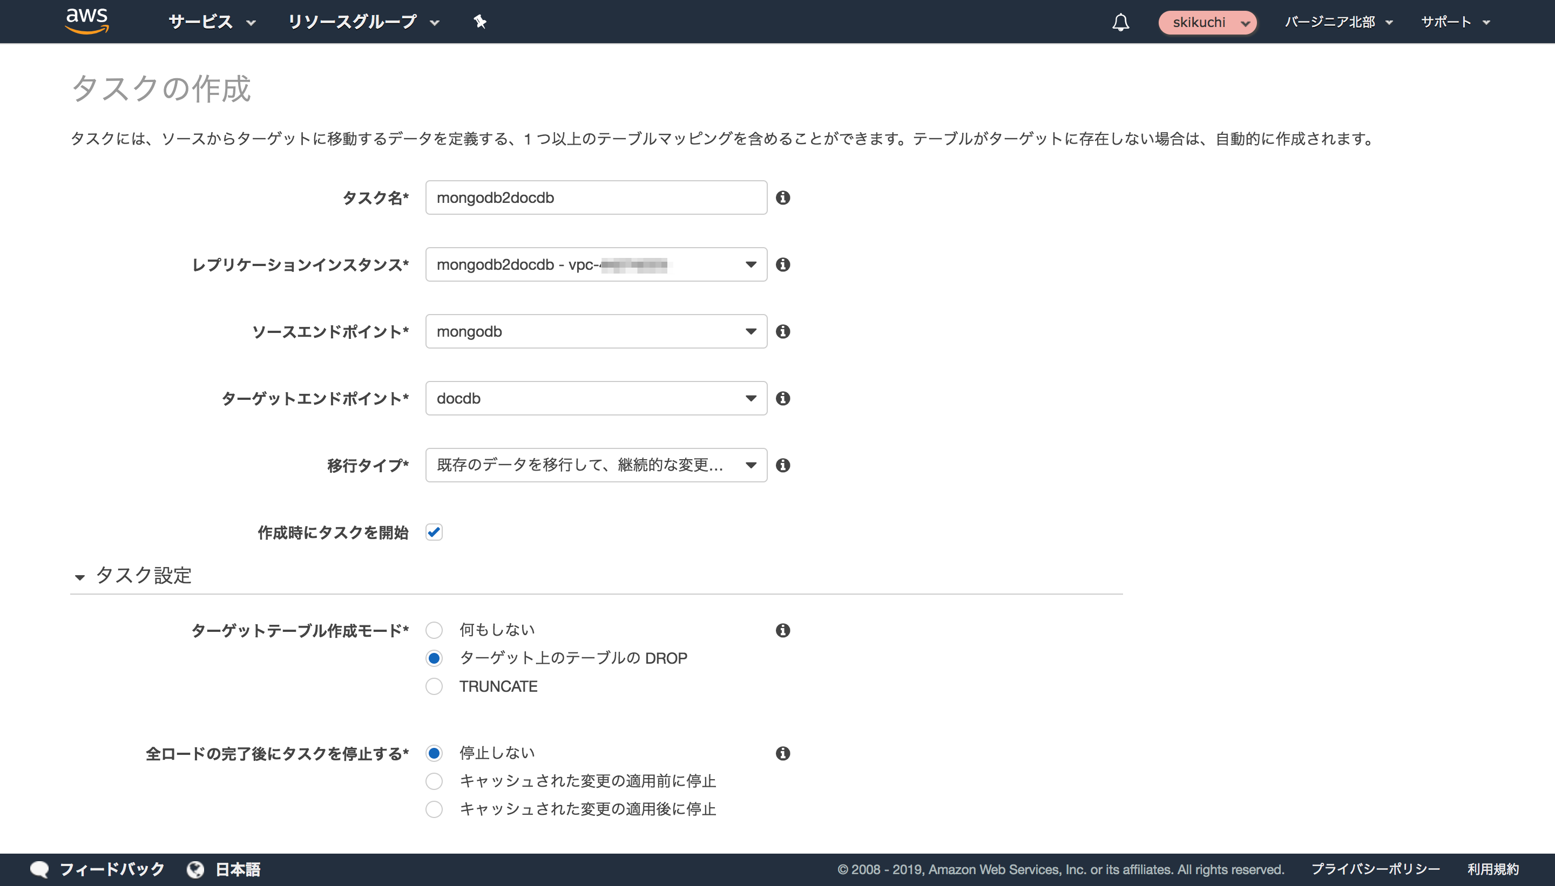Uncheck 作成時にタスクを開始
Screen dimensions: 1555x886
pyautogui.click(x=434, y=532)
